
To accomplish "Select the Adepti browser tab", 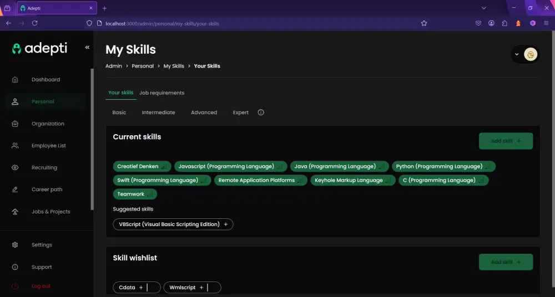I will (x=57, y=8).
